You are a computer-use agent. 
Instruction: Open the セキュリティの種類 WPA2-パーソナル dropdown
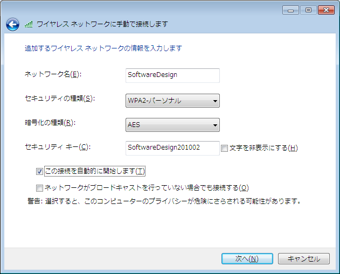pyautogui.click(x=172, y=101)
